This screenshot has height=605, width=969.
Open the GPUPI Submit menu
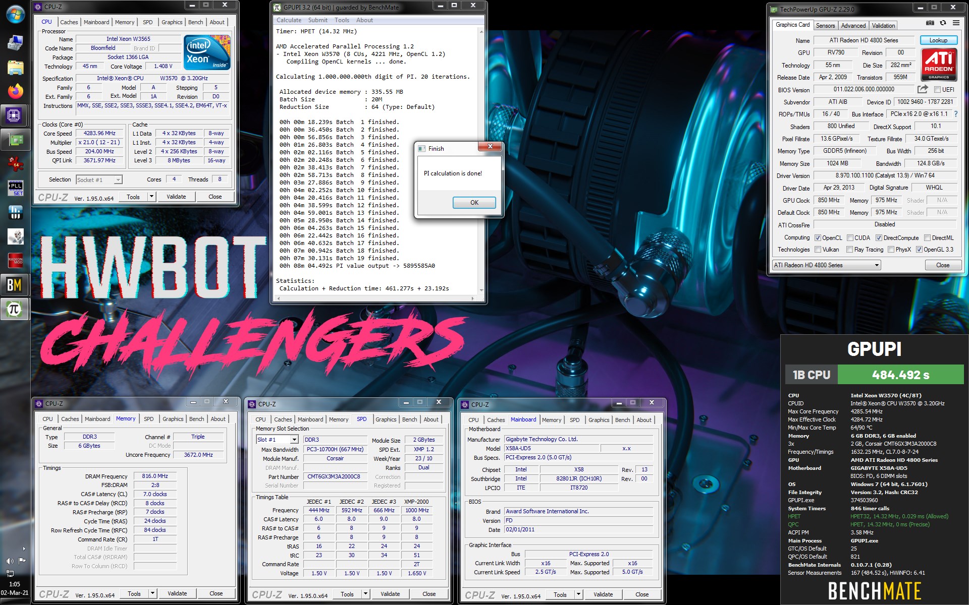pyautogui.click(x=318, y=20)
